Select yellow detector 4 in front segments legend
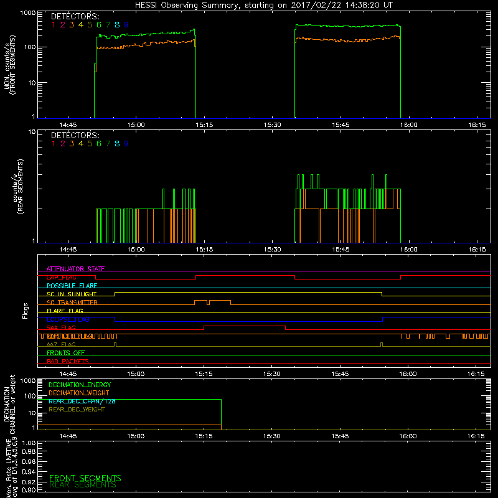The width and height of the screenshot is (498, 498). pos(81,25)
